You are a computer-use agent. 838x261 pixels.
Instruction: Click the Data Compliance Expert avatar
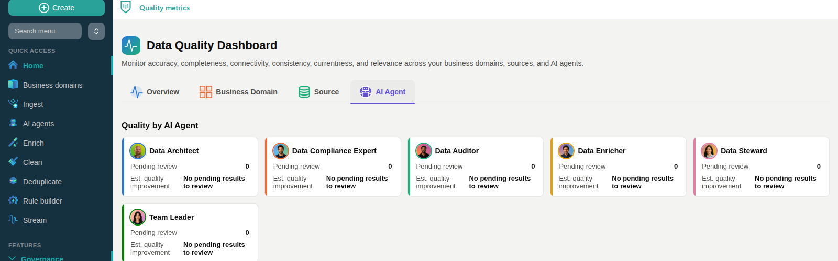(x=281, y=151)
